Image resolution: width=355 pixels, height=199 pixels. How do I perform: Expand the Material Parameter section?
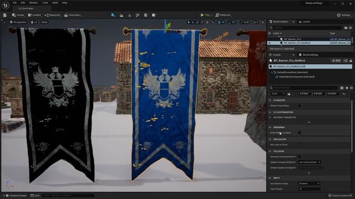(x=270, y=117)
